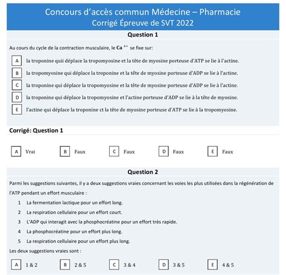Select answer box A for Question 1
286x275 pixels.
tap(17, 60)
